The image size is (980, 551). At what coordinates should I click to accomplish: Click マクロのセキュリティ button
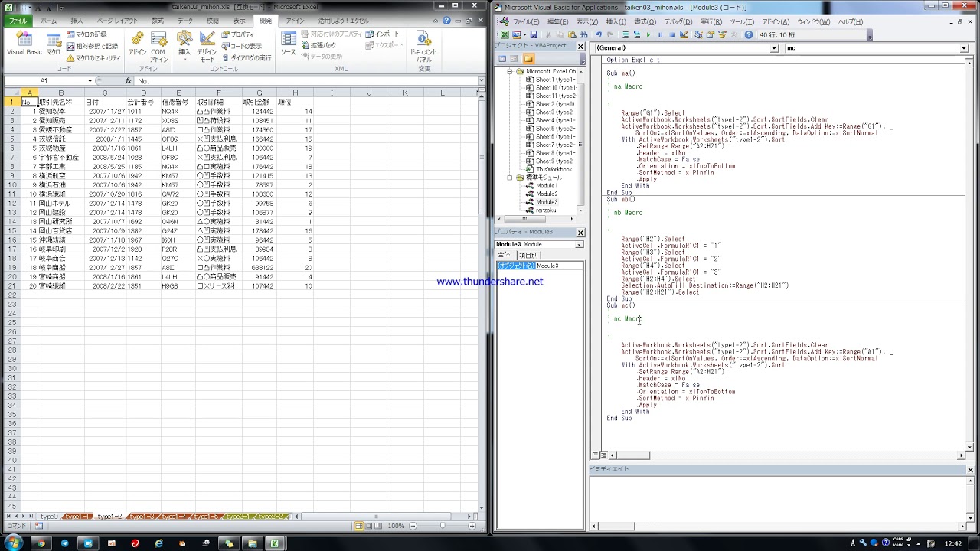click(93, 58)
